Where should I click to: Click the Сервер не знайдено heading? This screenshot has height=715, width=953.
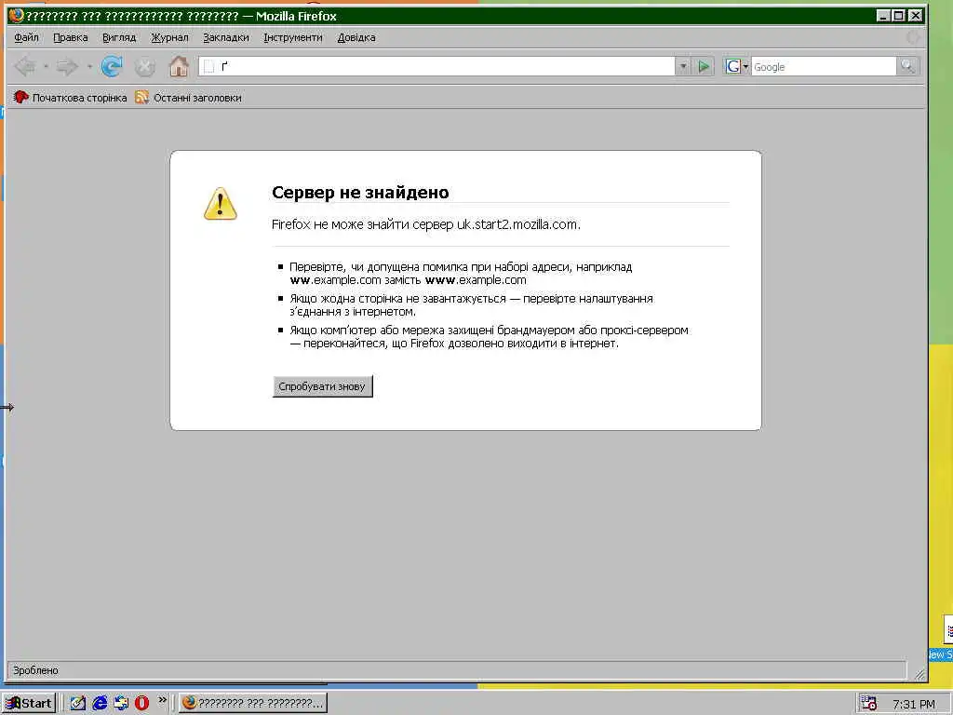(x=360, y=192)
